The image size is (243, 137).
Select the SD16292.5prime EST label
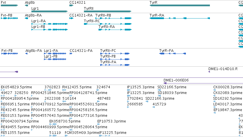228,99
